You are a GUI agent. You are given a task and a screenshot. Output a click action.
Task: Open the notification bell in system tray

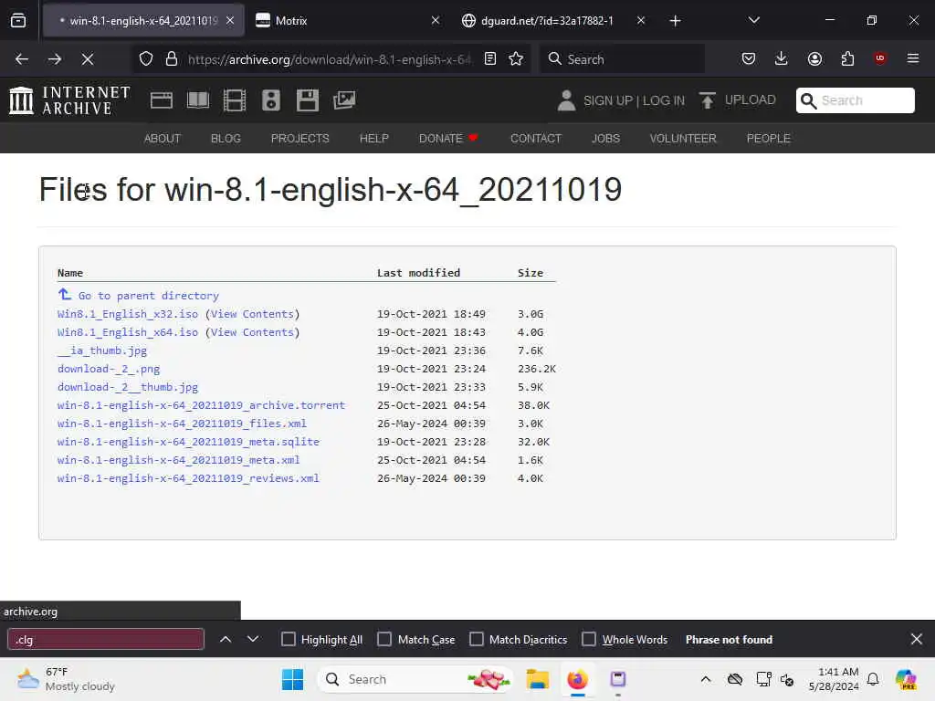[873, 679]
